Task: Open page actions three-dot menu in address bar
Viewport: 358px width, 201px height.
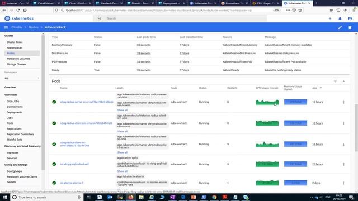Action: click(x=288, y=10)
